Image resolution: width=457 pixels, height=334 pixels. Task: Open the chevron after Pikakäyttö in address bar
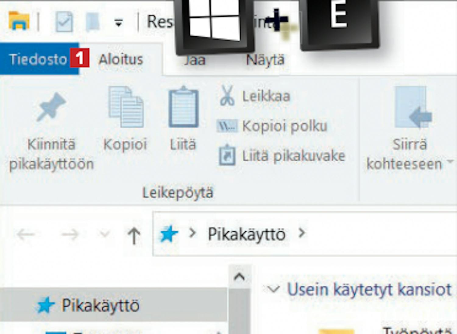click(x=302, y=233)
